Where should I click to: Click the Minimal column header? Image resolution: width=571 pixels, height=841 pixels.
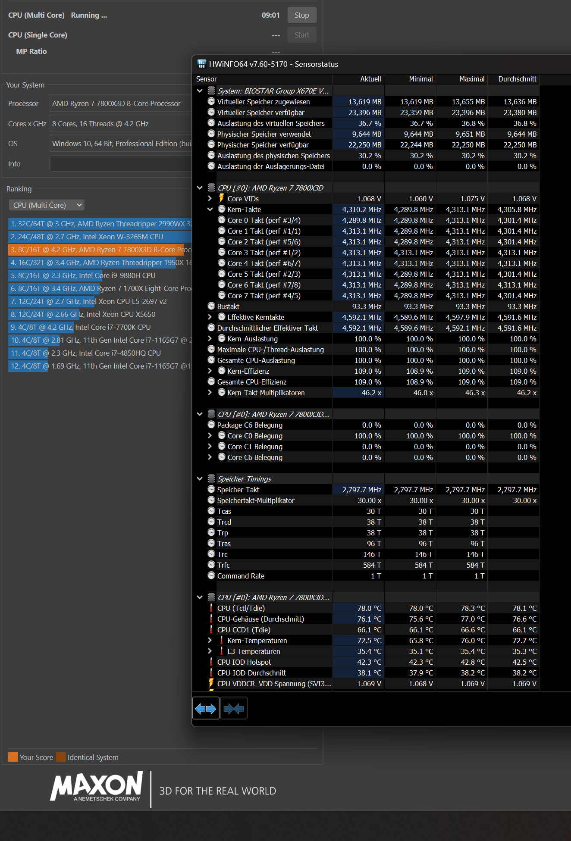point(410,79)
